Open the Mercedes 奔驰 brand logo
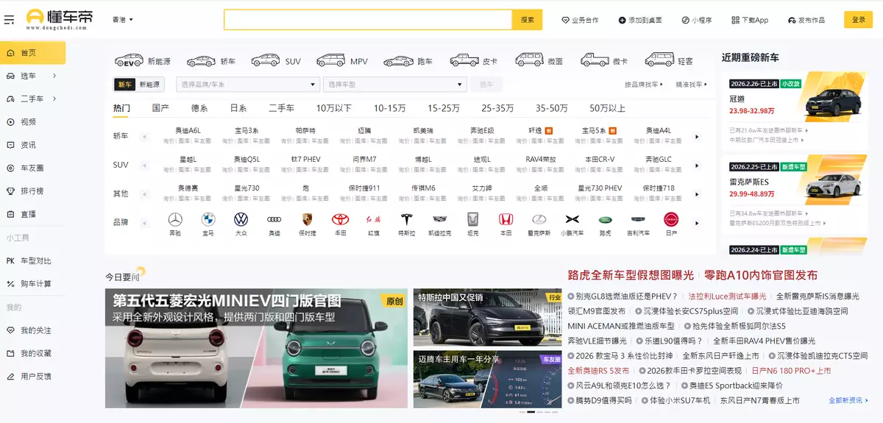Screen dimensions: 883x423 175,220
